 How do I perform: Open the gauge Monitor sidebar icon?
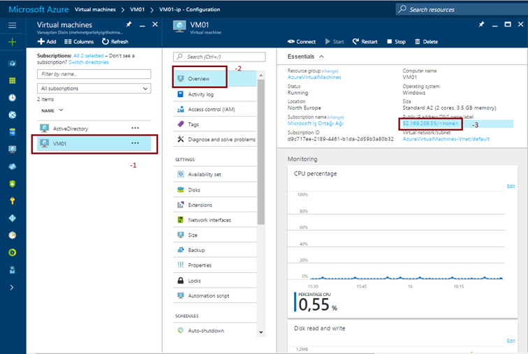12,235
